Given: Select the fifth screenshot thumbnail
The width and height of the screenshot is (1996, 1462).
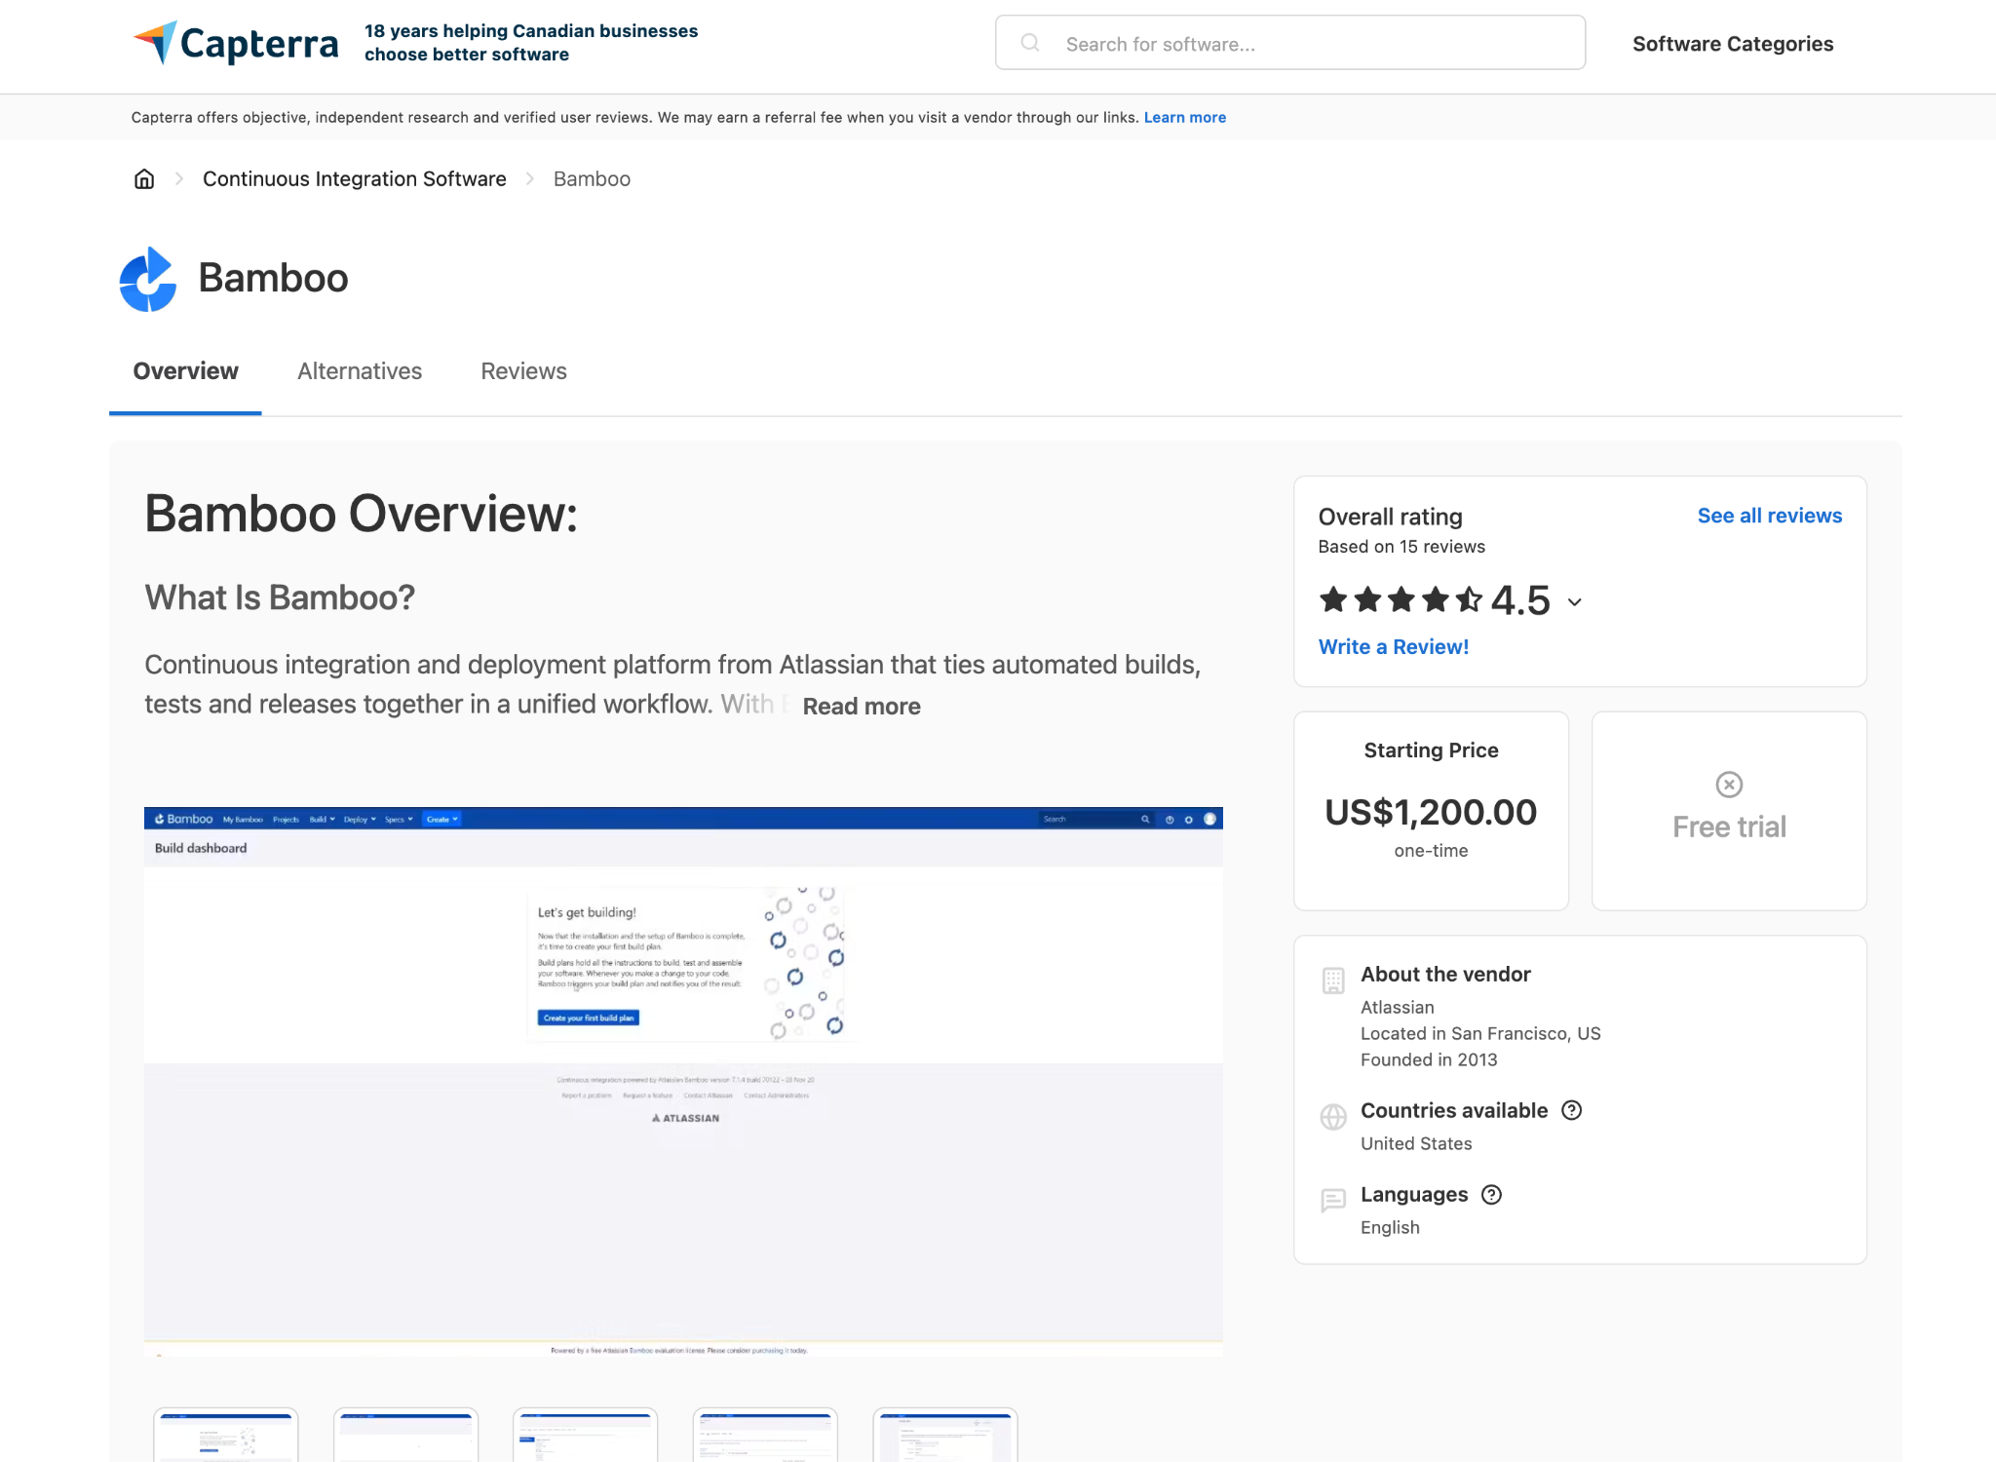Looking at the screenshot, I should pos(945,1435).
